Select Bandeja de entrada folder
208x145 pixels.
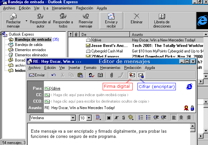click(x=33, y=39)
